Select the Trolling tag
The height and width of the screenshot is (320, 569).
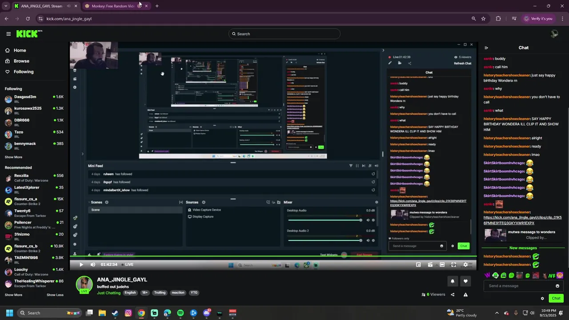(x=160, y=293)
